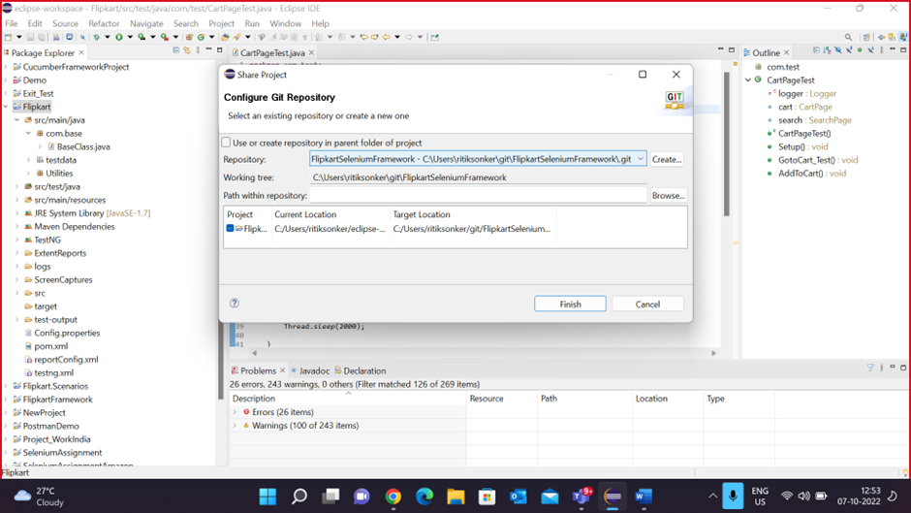
Task: Expand the src/test/java folder node
Action: (16, 187)
